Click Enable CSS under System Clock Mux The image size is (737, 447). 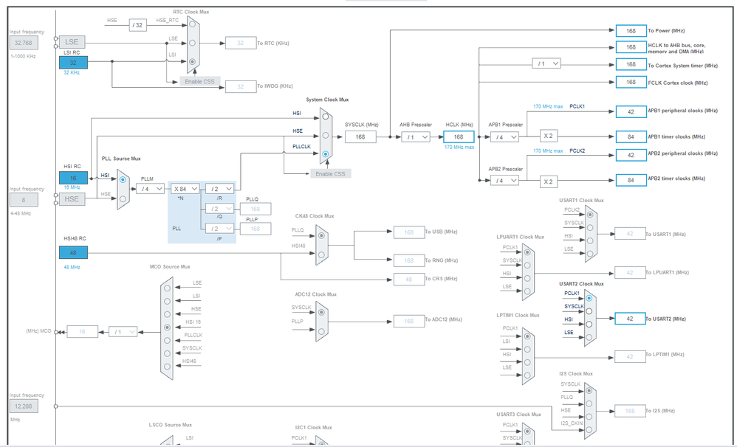click(x=330, y=174)
